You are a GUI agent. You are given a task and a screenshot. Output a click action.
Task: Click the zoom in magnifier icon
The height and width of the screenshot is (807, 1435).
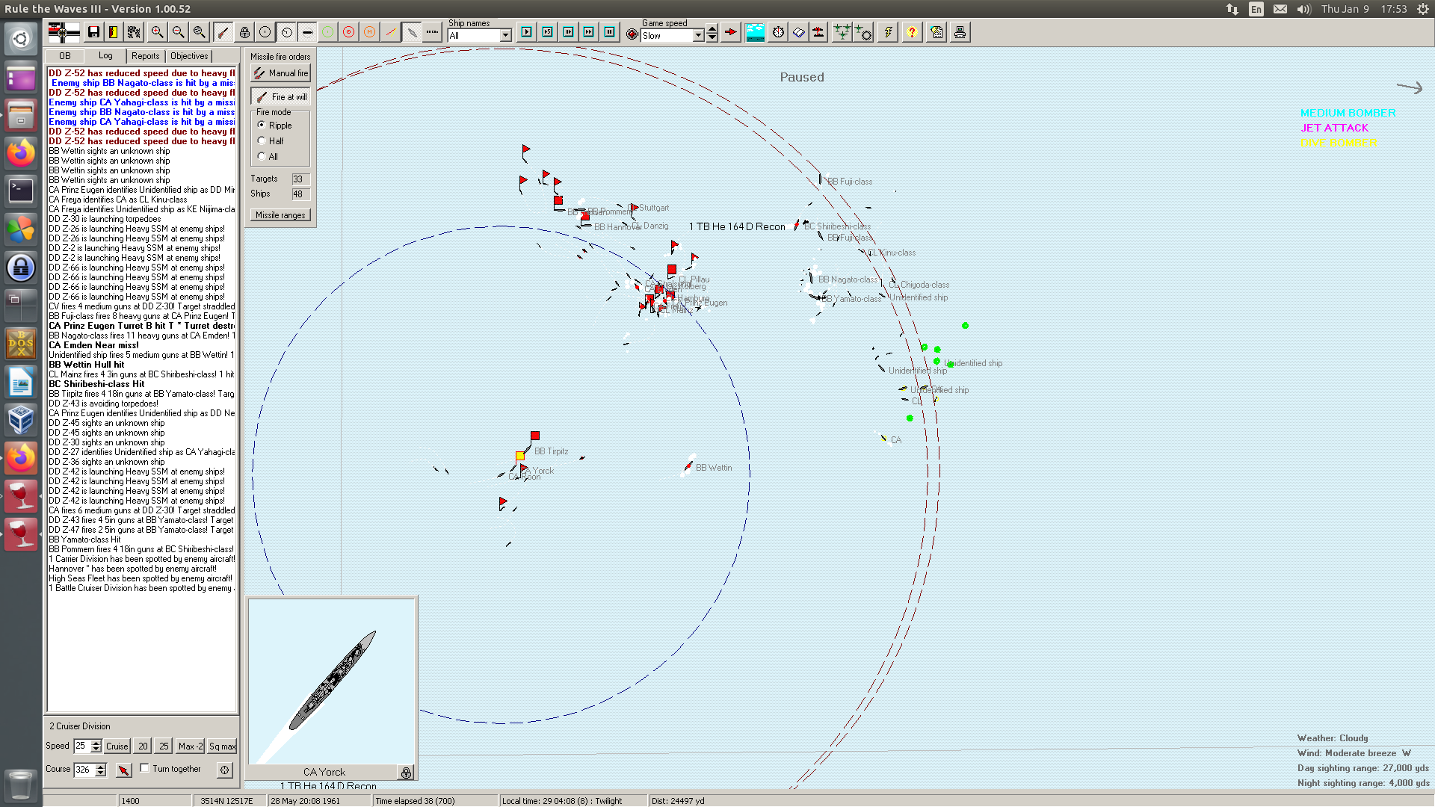[157, 32]
